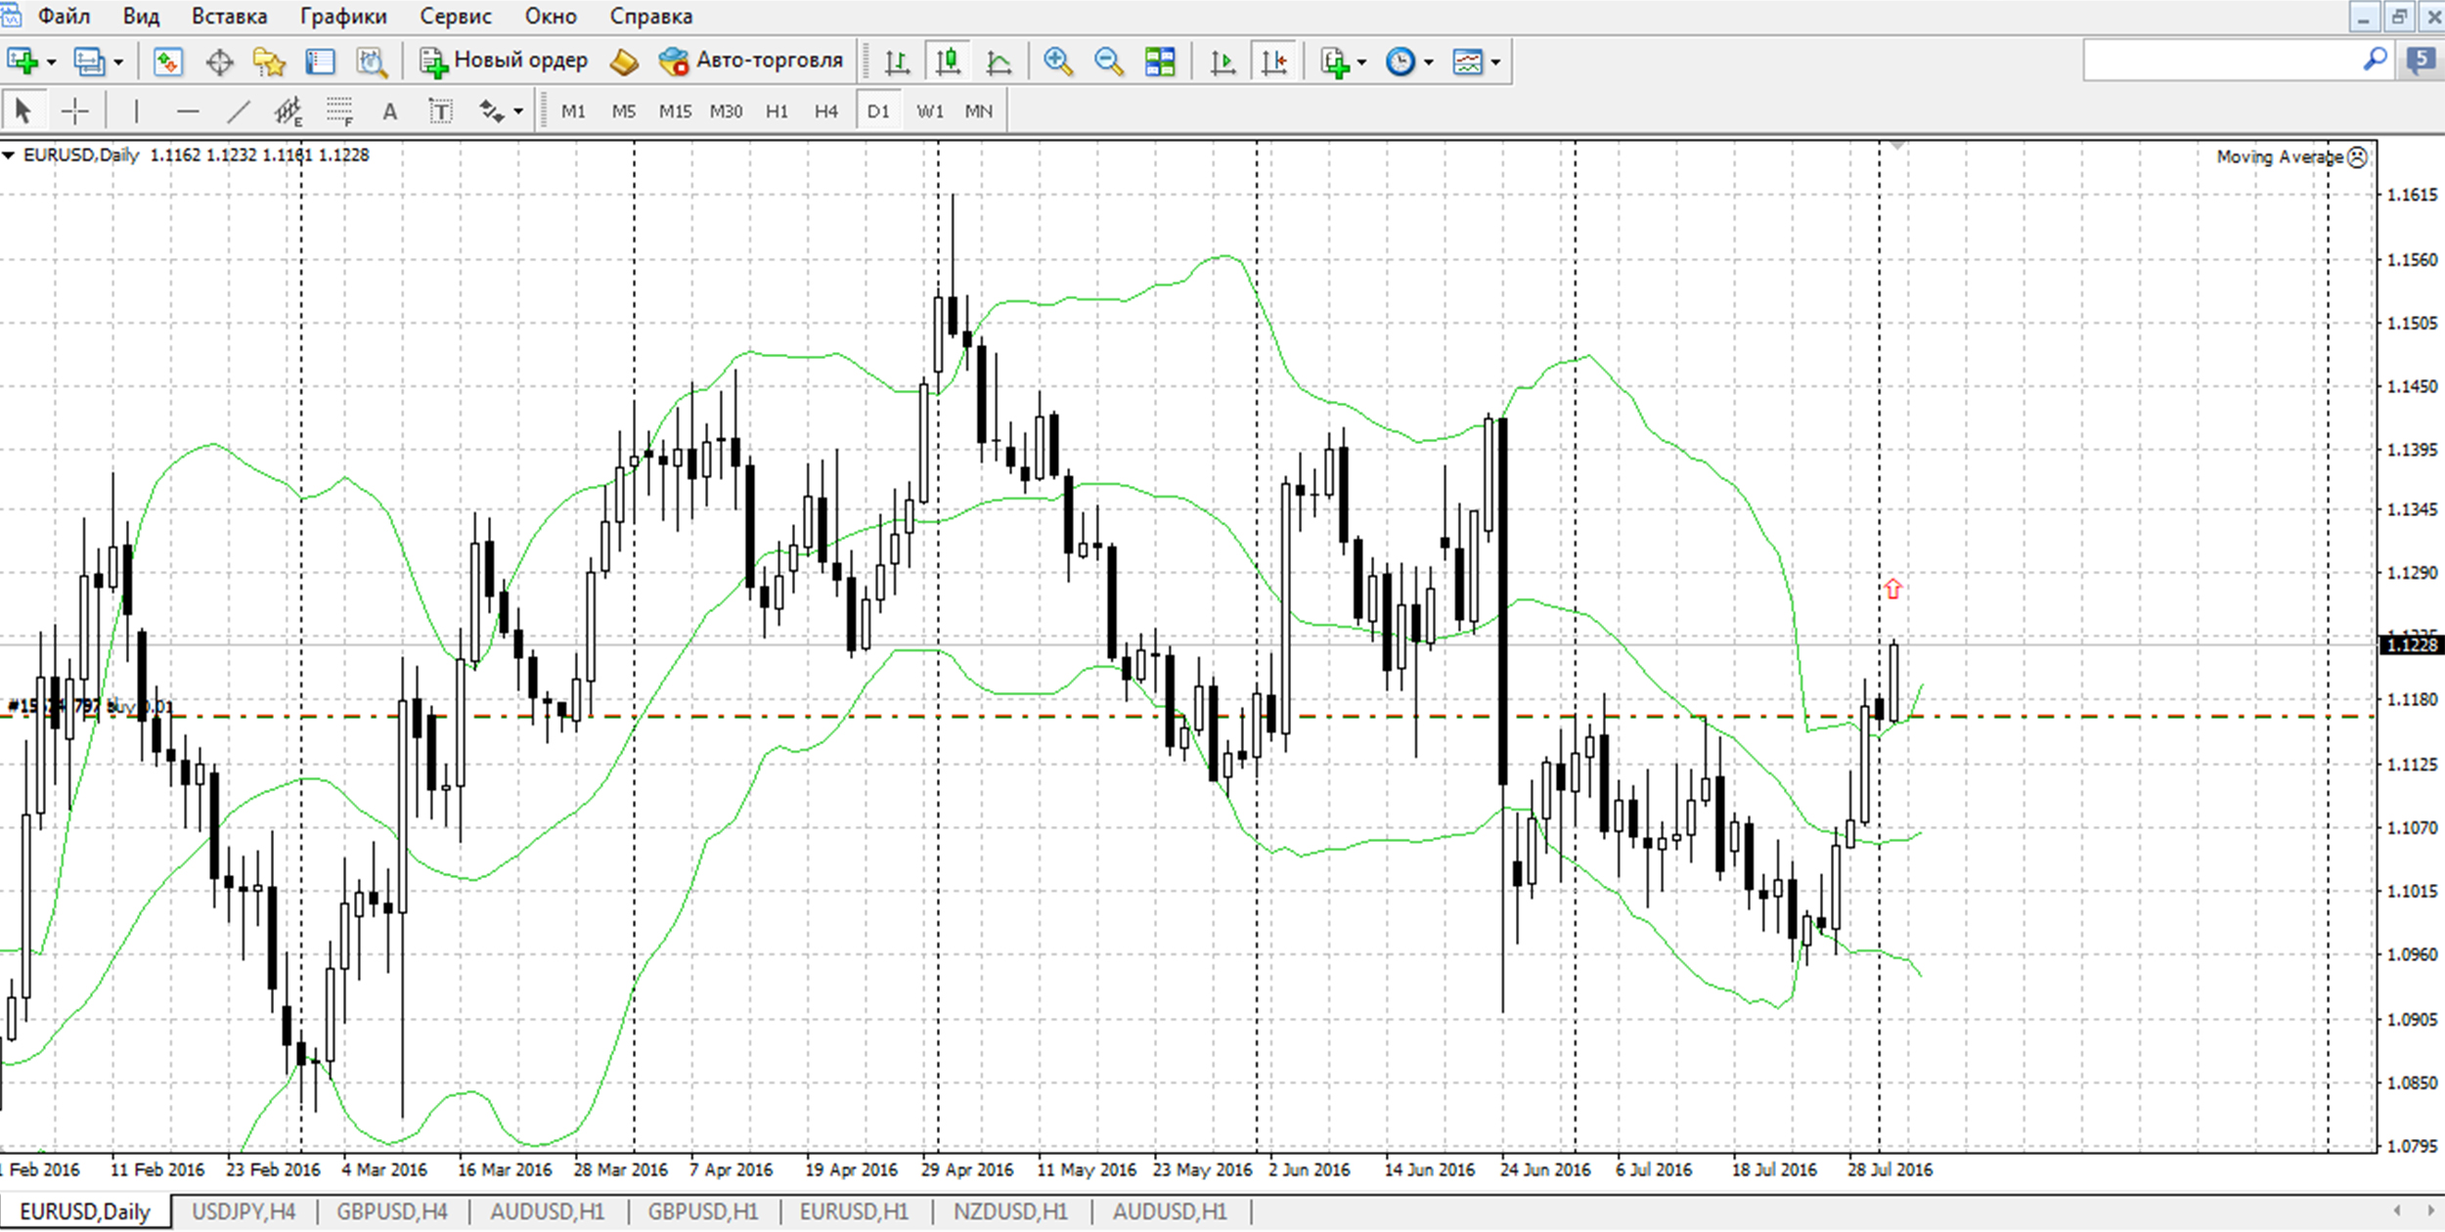This screenshot has height=1232, width=2445.
Task: Switch to candlestick chart type
Action: pos(948,62)
